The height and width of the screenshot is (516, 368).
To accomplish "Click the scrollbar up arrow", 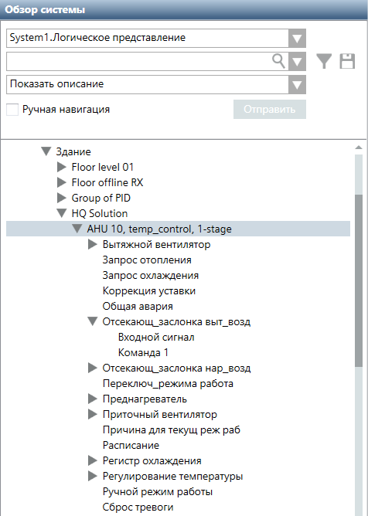I will (359, 148).
